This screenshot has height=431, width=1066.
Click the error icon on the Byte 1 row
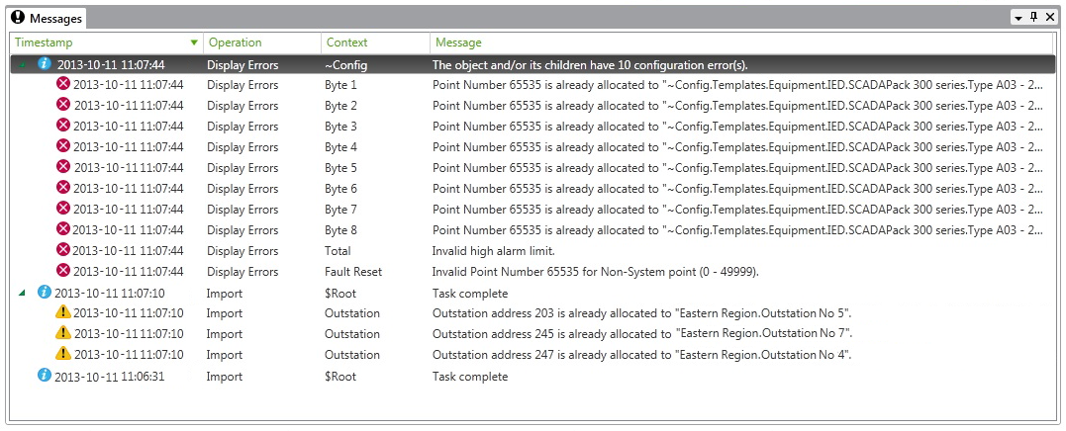point(63,85)
